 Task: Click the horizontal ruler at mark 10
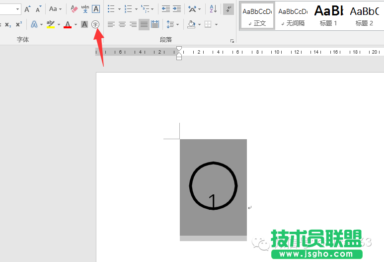coord(277,52)
